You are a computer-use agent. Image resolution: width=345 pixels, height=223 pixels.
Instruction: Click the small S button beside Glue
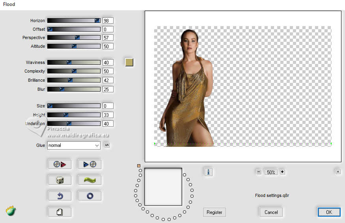coord(107,145)
